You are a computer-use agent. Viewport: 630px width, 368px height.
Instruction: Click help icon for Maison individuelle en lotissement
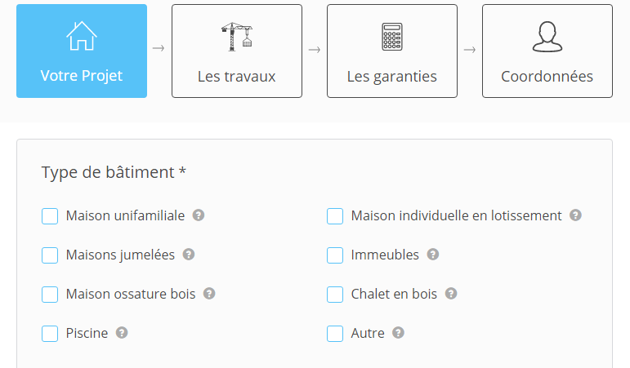[575, 215]
